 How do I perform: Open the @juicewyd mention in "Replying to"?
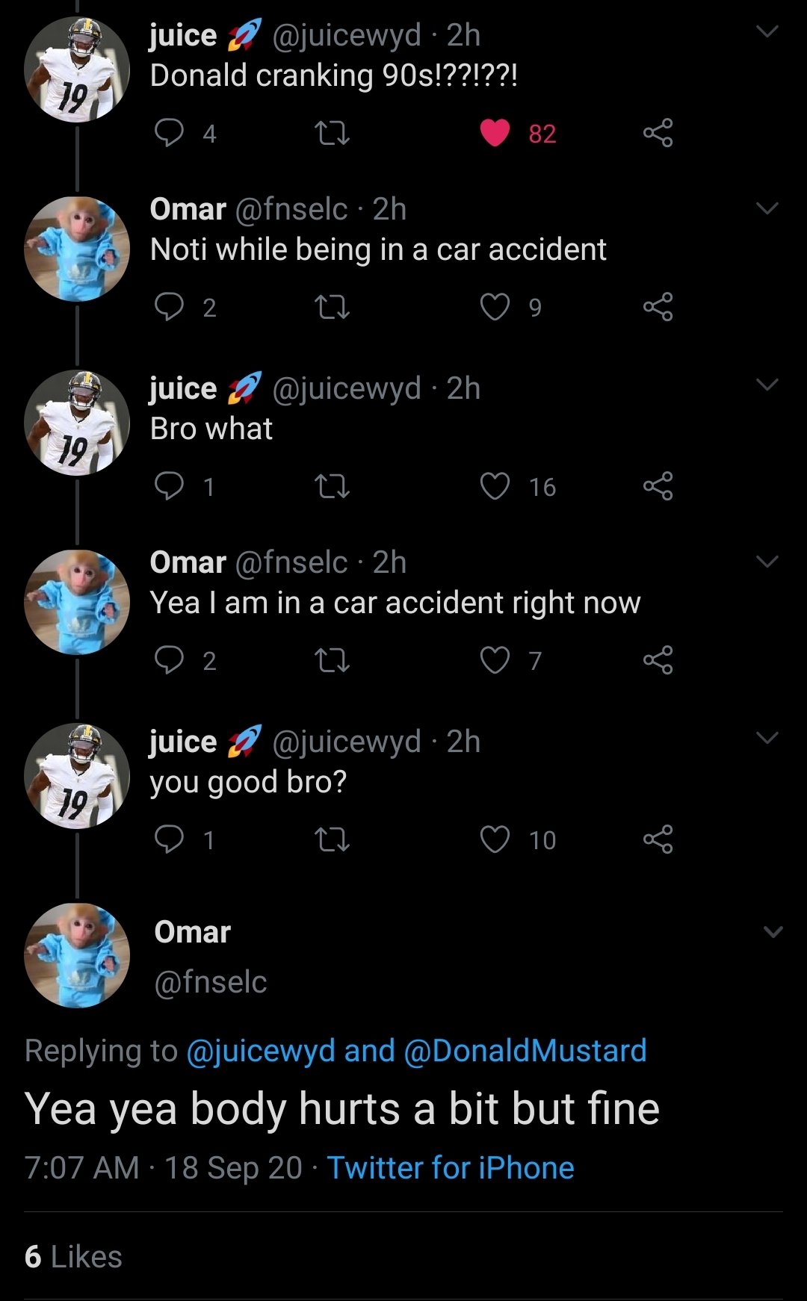click(x=260, y=1051)
